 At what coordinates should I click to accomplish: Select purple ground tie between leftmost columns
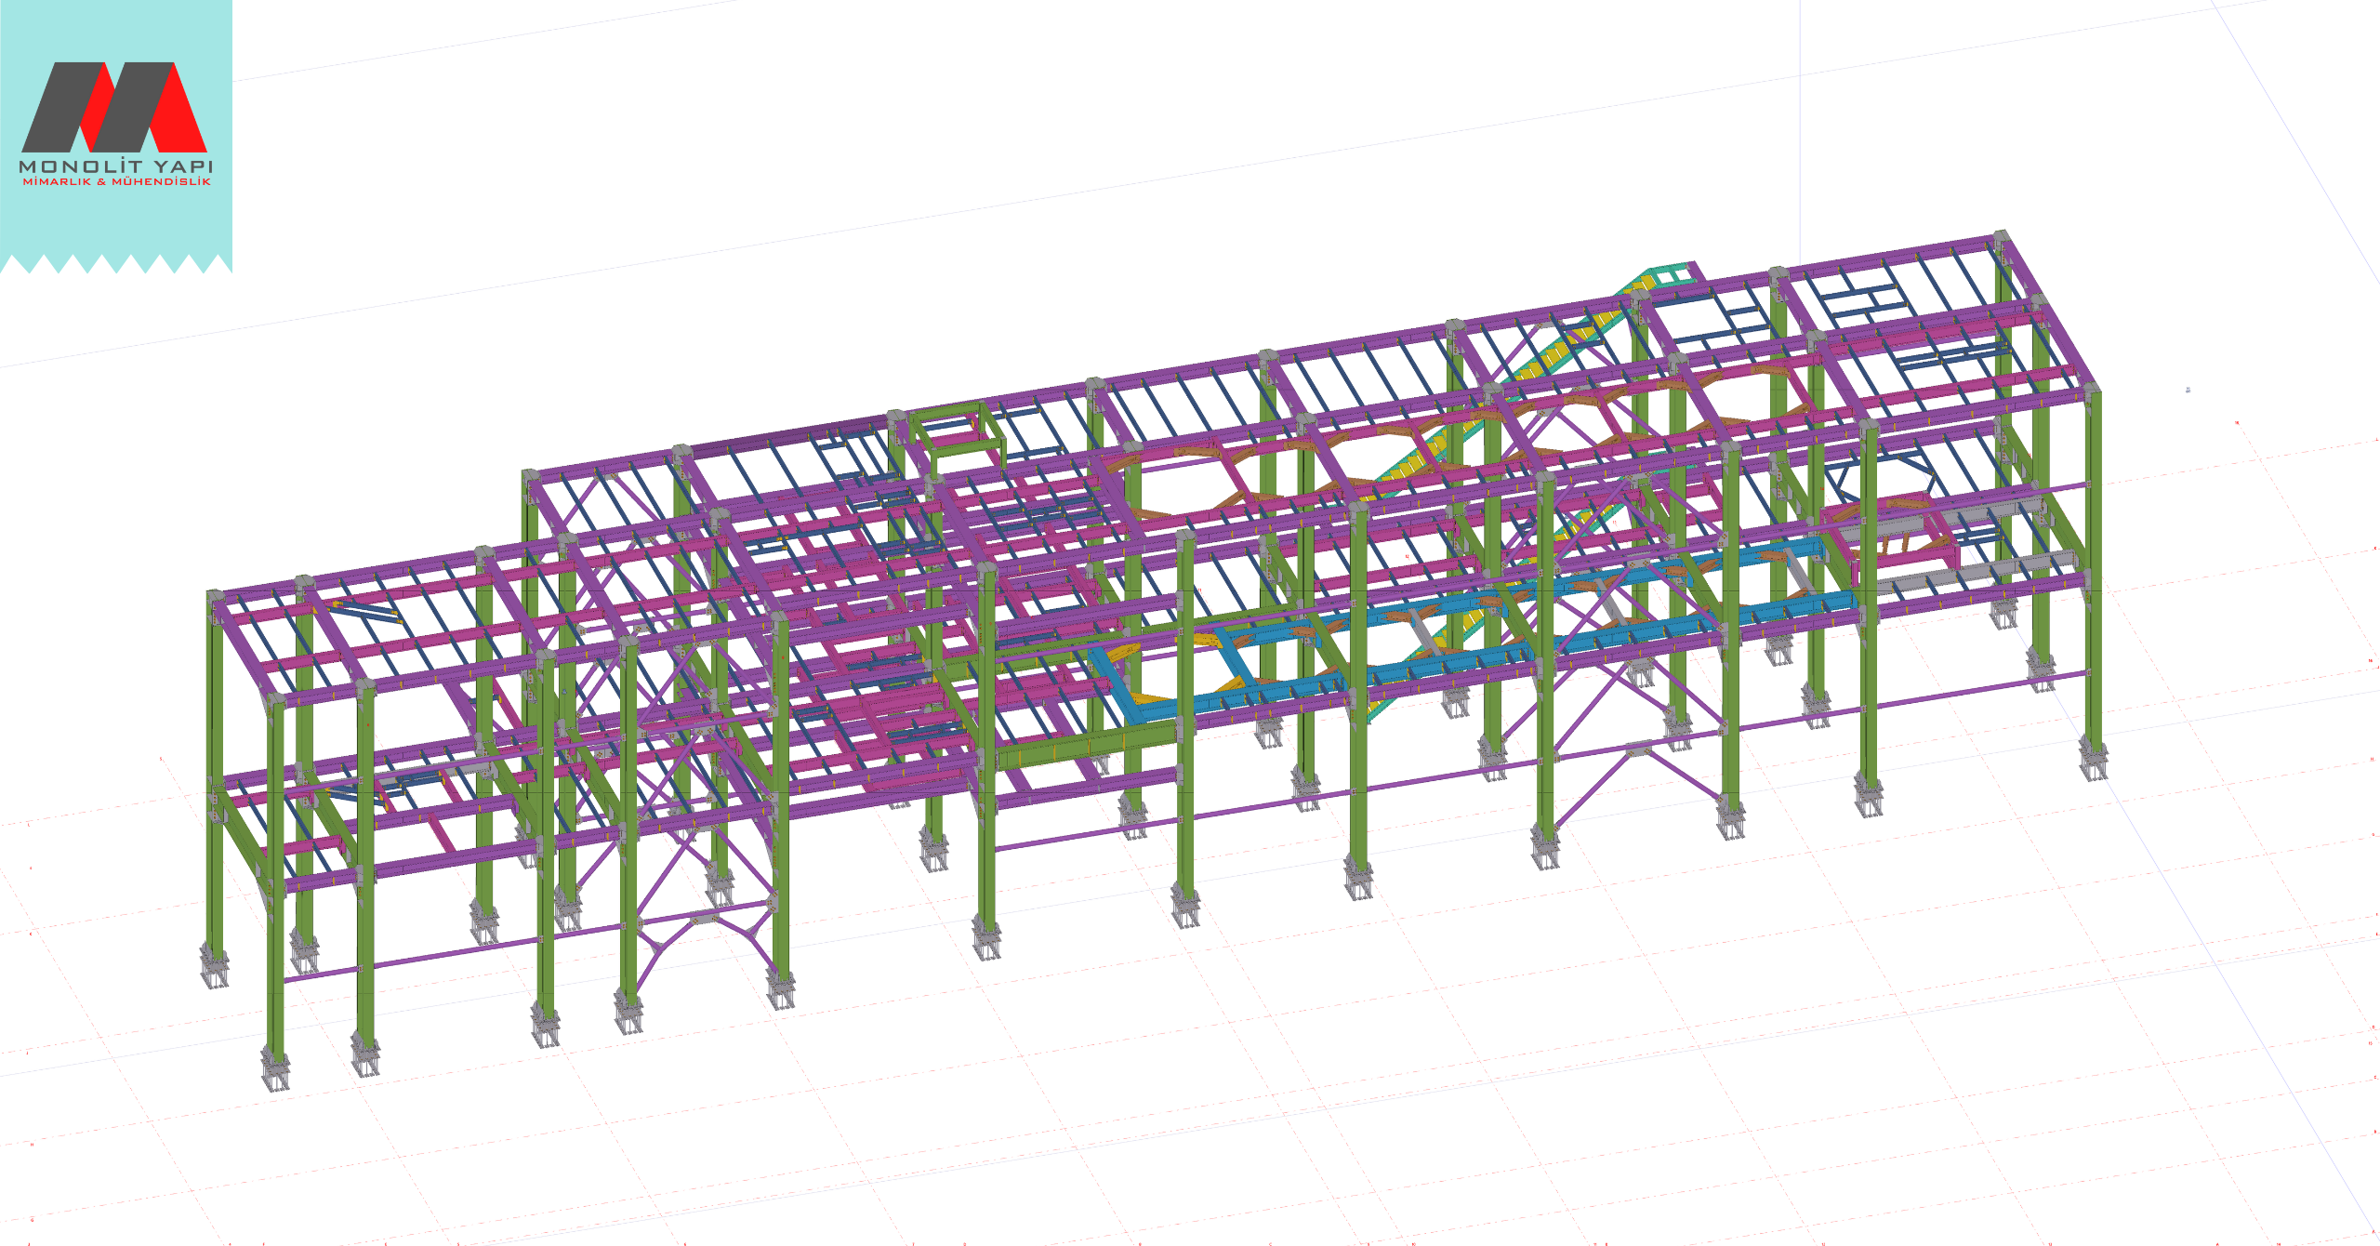(321, 974)
